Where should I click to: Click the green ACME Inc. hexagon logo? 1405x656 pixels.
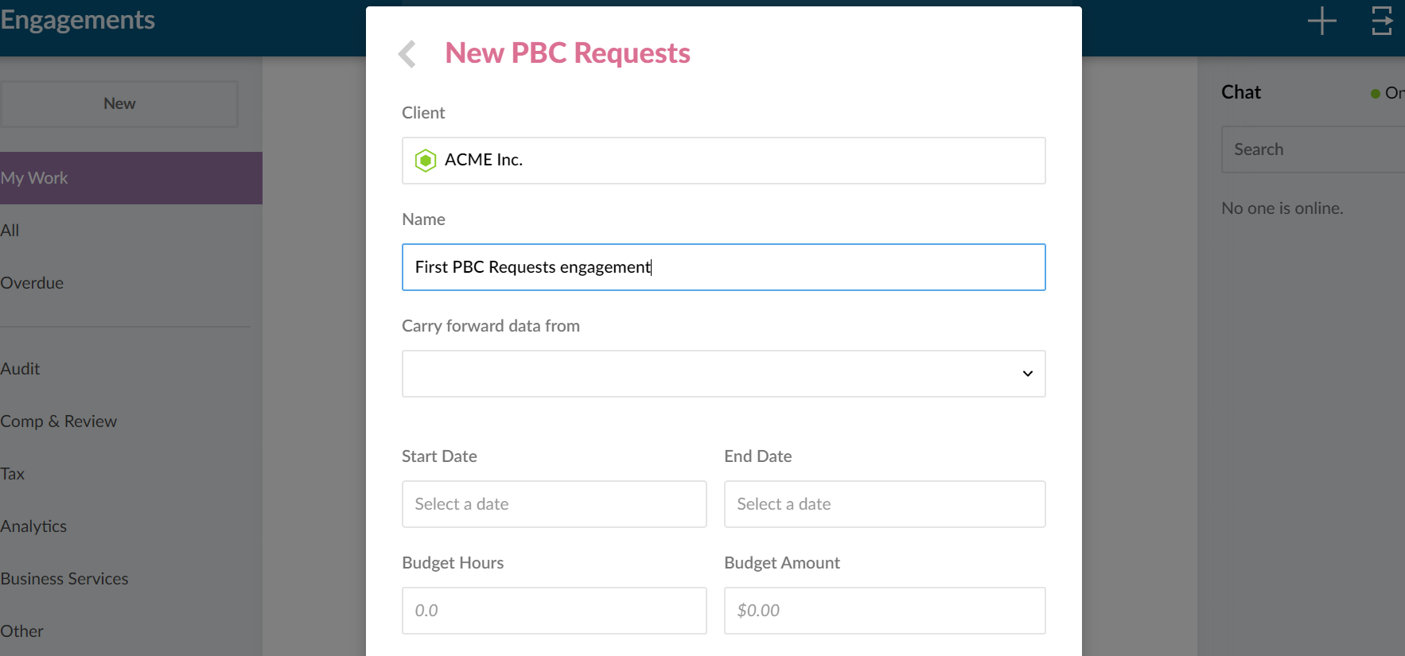426,160
